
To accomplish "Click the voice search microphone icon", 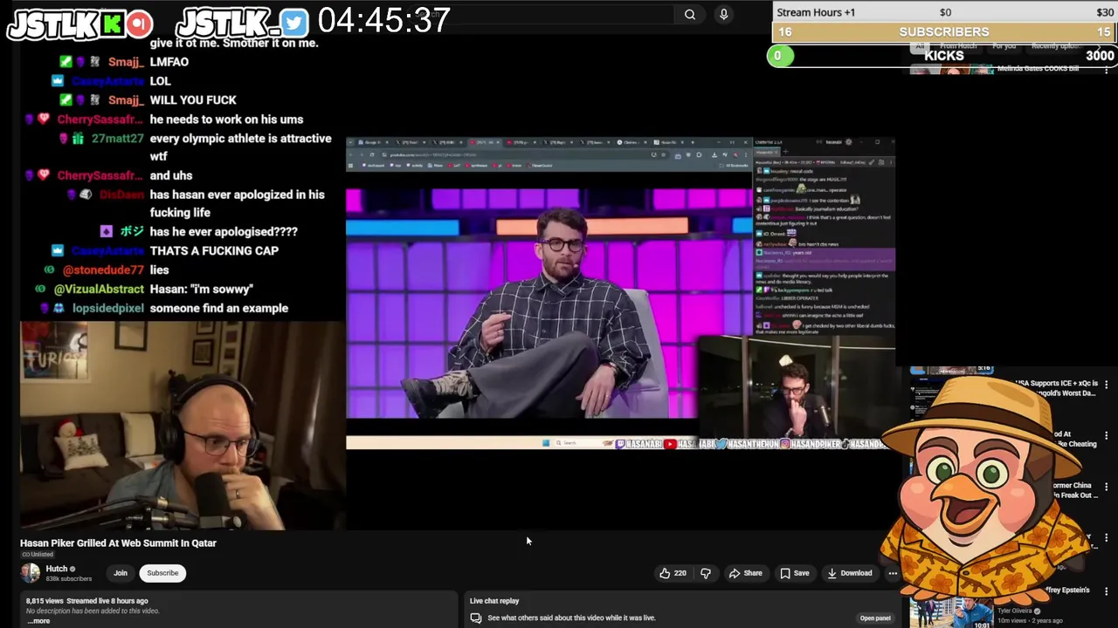I will click(723, 14).
